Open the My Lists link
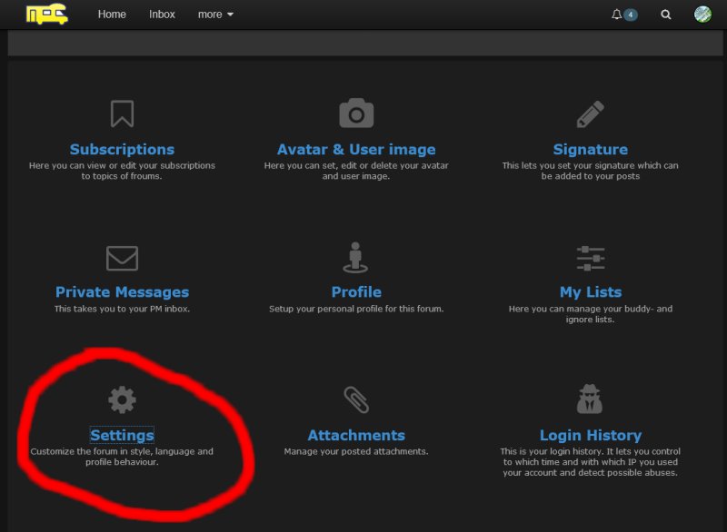 (x=590, y=292)
